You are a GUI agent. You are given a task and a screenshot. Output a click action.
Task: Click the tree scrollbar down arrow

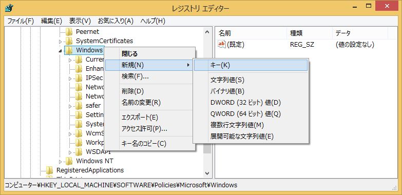pos(207,173)
